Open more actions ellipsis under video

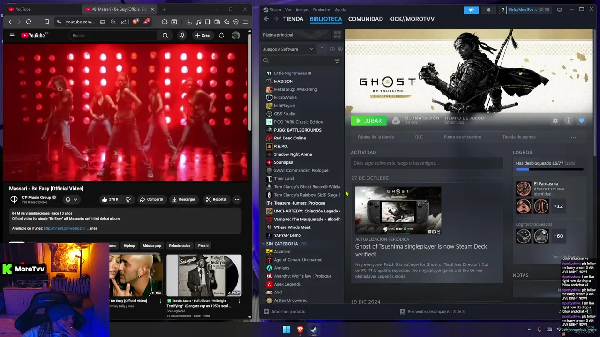[x=237, y=199]
